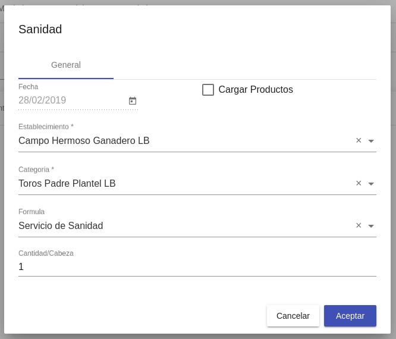
Task: Confirm with the Aceptar button
Action: [350, 316]
